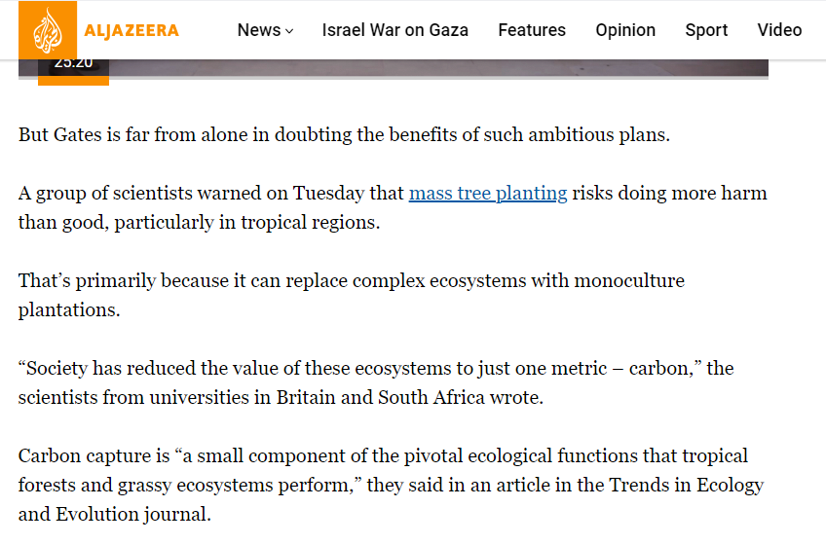The image size is (826, 544).
Task: Open the News menu label
Action: pos(258,30)
